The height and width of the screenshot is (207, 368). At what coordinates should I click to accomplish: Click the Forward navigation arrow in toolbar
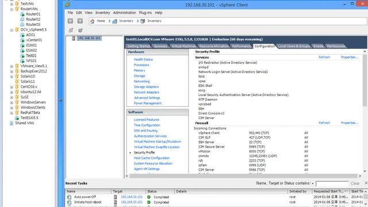click(80, 21)
